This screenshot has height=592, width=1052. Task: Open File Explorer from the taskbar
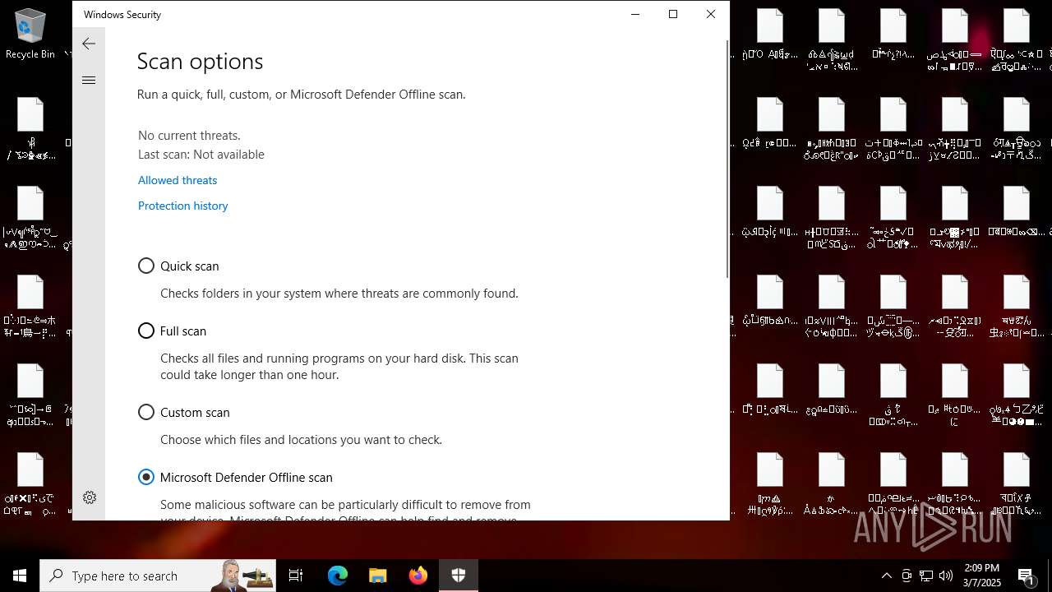378,576
